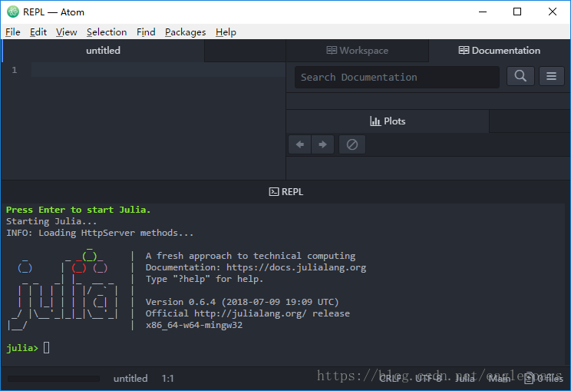Click the julialang.org release URL in REPL
571x391 pixels.
pos(250,313)
